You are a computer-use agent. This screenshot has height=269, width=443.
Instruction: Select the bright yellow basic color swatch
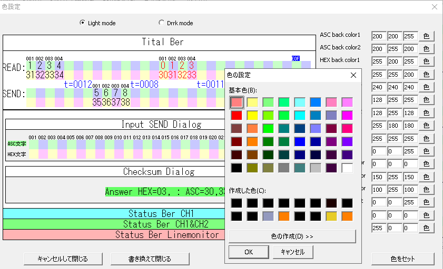point(252,115)
